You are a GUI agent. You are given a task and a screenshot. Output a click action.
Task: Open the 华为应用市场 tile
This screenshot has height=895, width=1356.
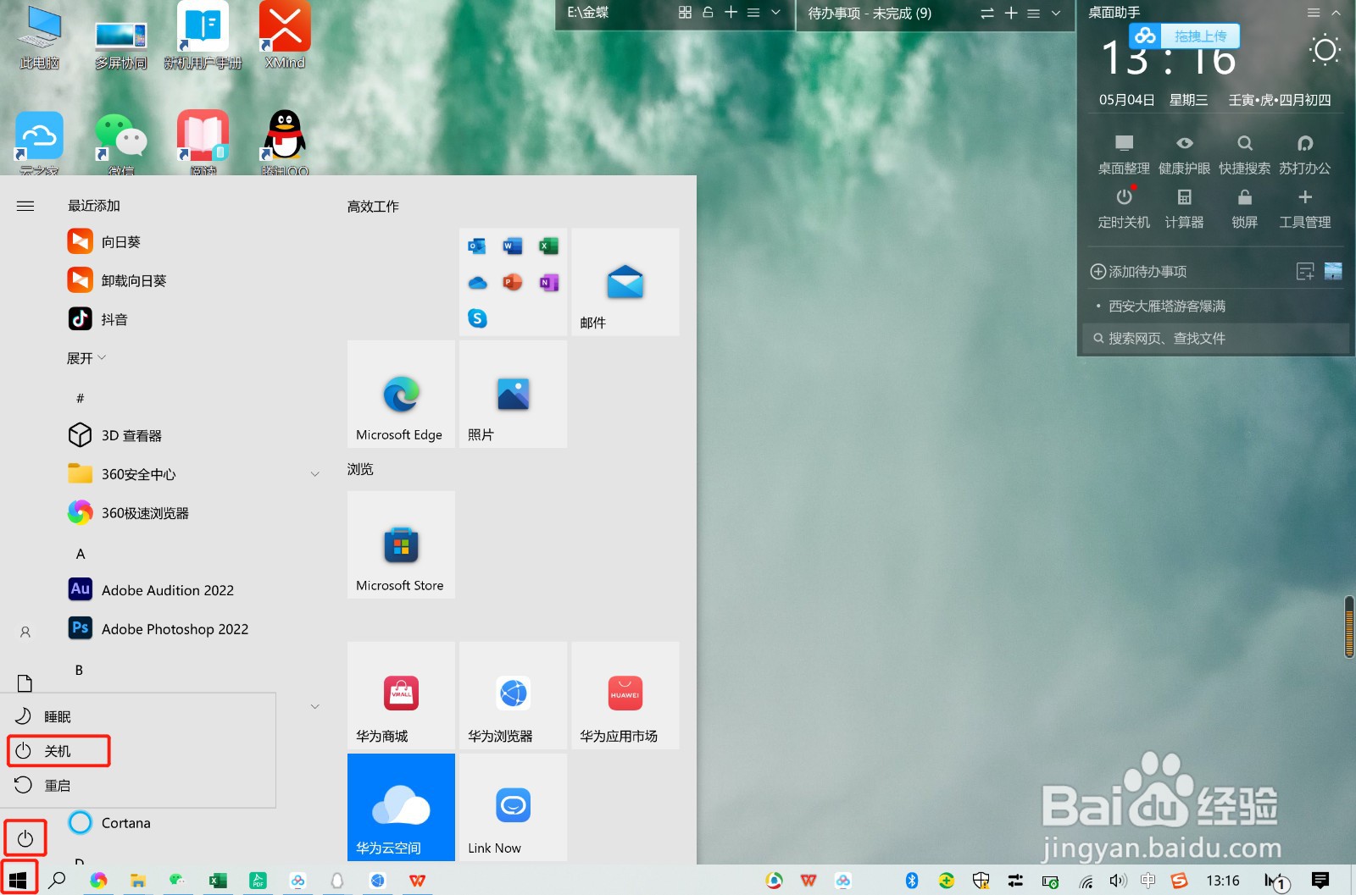[x=625, y=695]
